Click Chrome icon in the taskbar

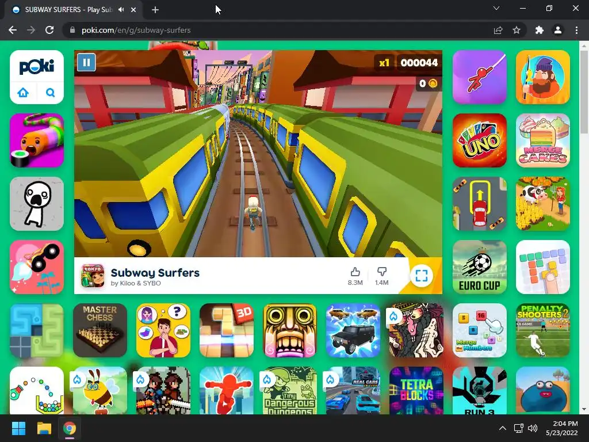(x=70, y=428)
